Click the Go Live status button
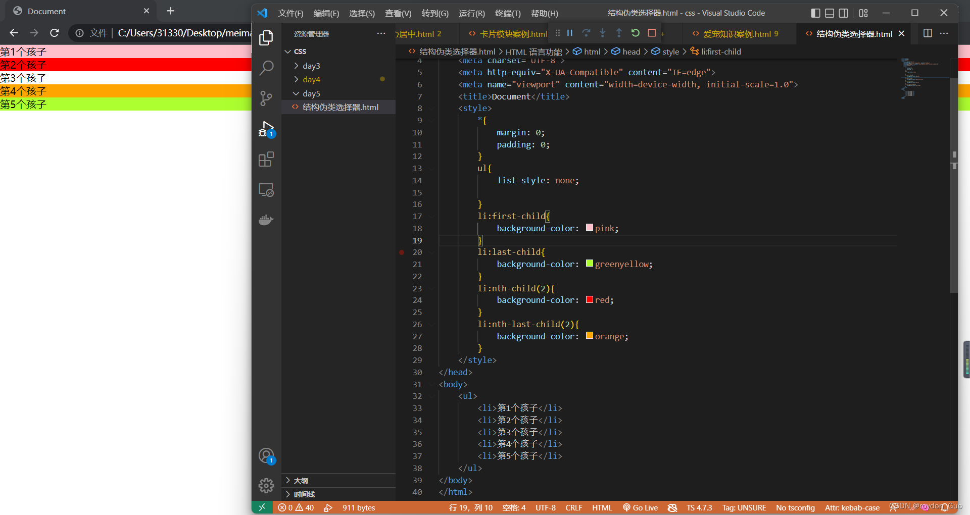This screenshot has height=515, width=970. pos(640,507)
